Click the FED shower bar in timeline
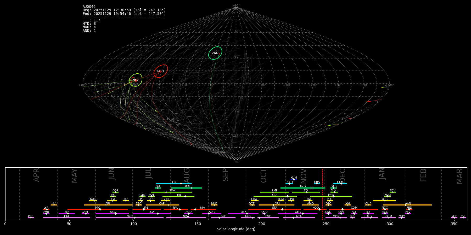 (409, 209)
